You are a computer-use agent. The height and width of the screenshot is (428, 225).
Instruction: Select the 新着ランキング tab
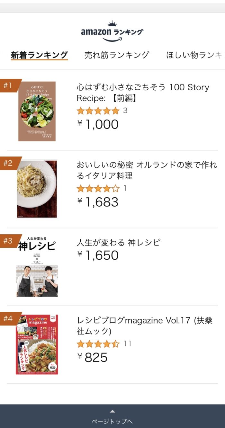point(39,55)
